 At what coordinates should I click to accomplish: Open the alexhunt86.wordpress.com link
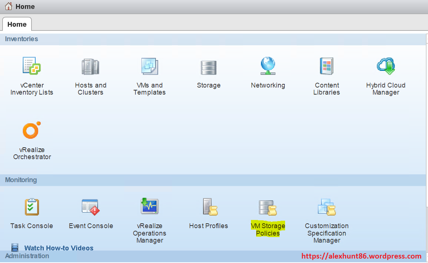point(360,256)
